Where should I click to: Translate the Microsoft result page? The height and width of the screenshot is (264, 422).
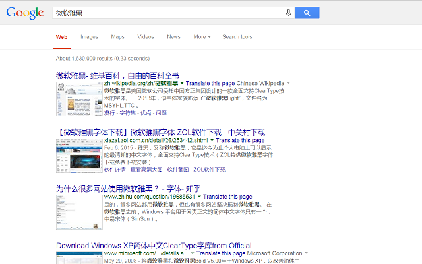pos(221,253)
